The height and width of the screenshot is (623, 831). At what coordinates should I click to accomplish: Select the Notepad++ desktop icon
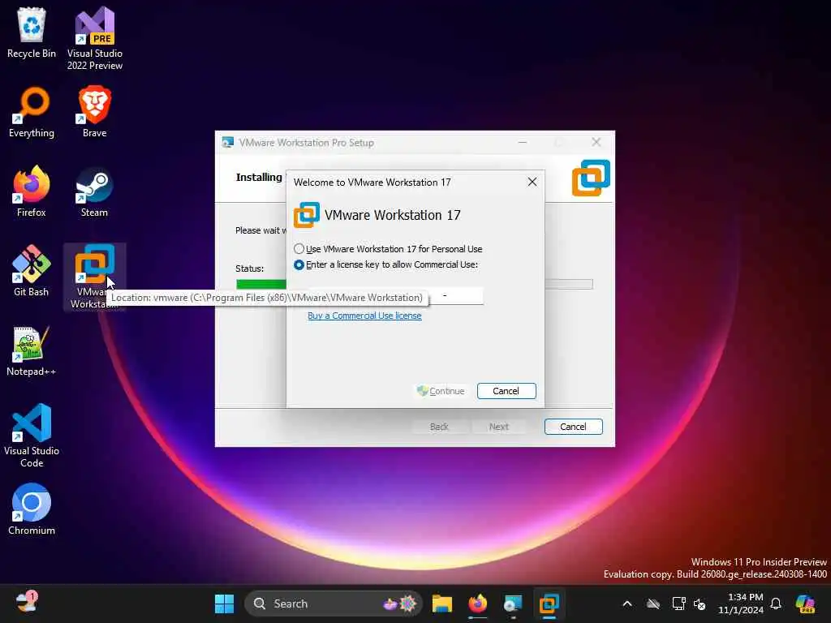pos(32,350)
